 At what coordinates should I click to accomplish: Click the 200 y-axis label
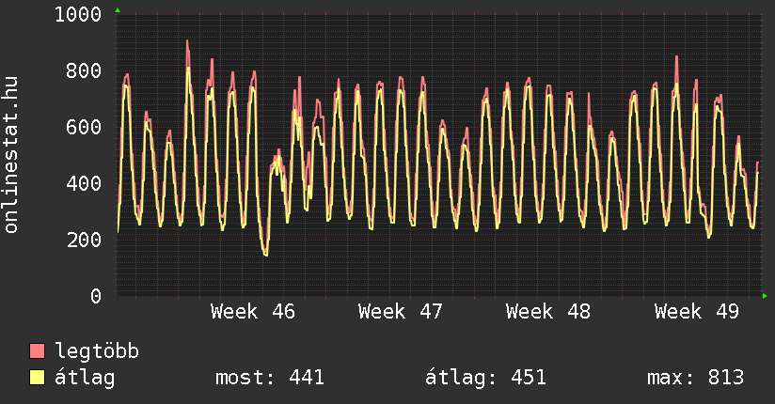[x=84, y=241]
